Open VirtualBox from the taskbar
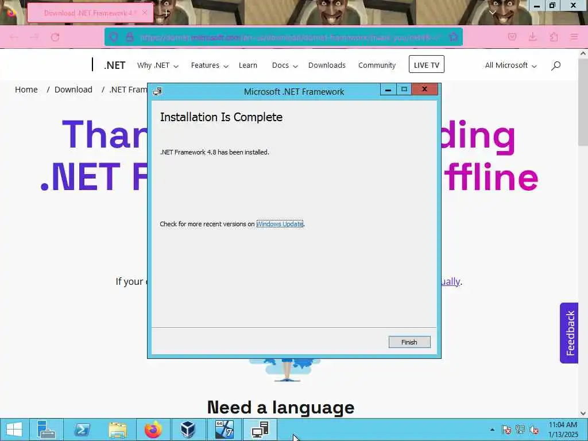The width and height of the screenshot is (588, 441). (188, 430)
